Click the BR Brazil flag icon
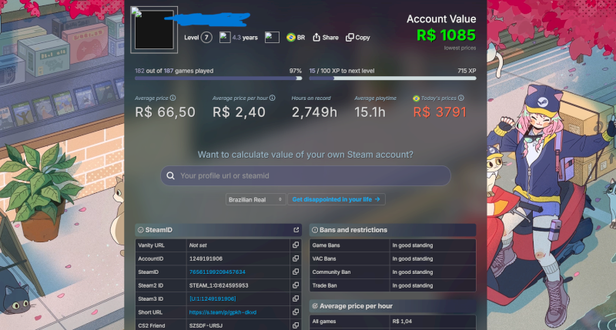The width and height of the screenshot is (616, 330). (291, 37)
